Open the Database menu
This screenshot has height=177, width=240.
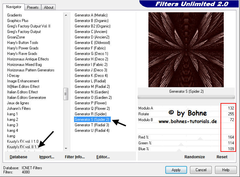(19, 157)
